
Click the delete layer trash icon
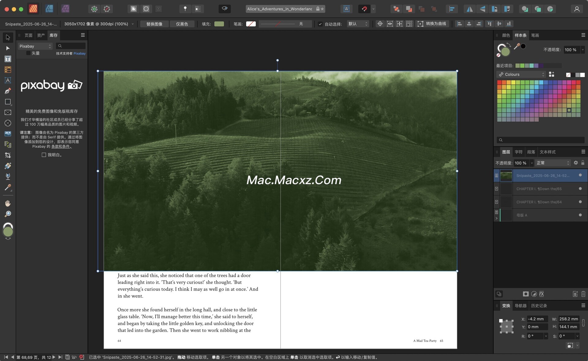coord(583,294)
